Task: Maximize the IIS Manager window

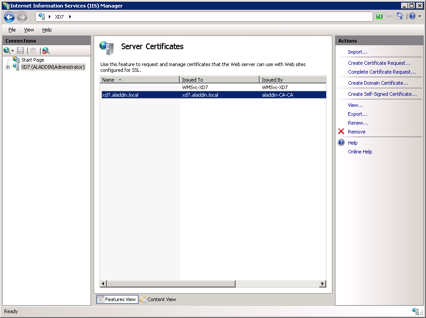Action: (412, 5)
